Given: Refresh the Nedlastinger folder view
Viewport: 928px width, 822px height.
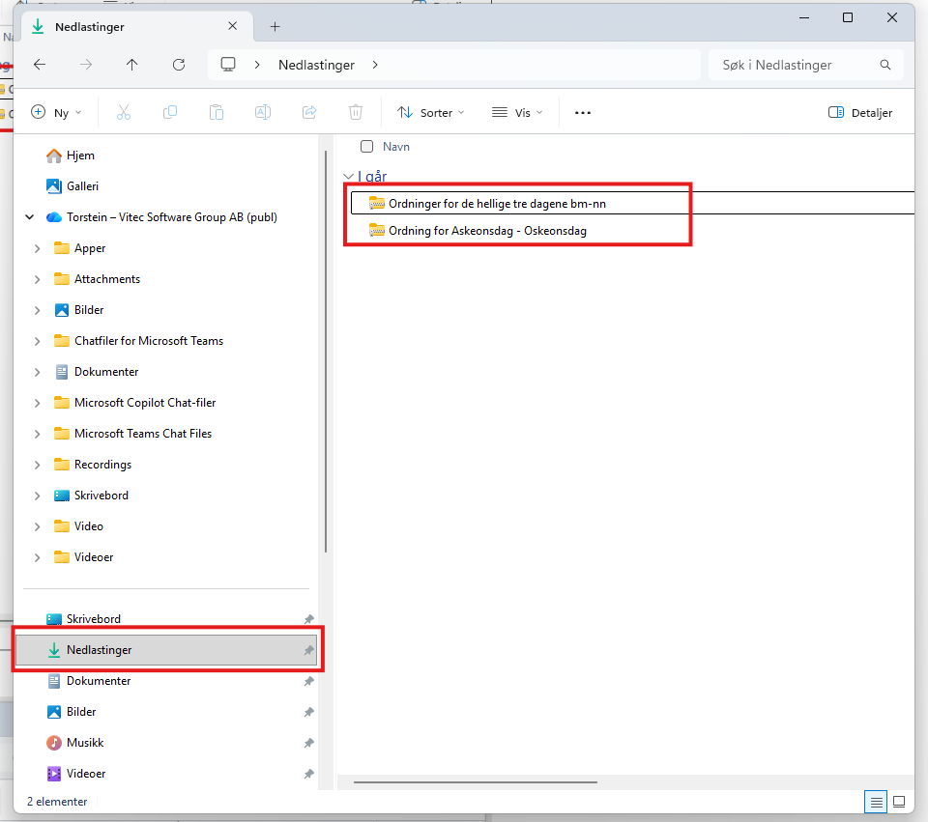Looking at the screenshot, I should click(x=179, y=65).
